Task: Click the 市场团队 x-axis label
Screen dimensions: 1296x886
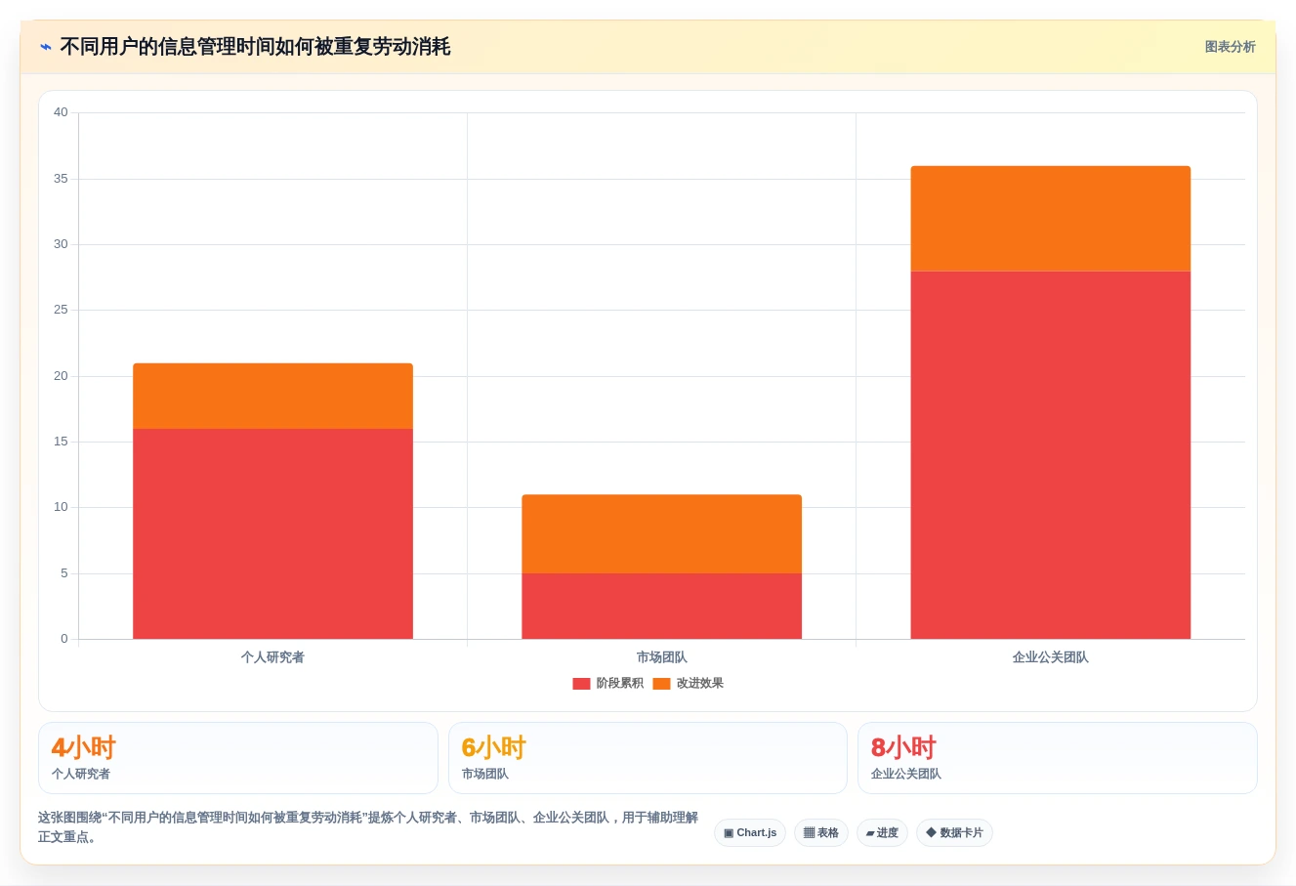Action: [x=661, y=657]
